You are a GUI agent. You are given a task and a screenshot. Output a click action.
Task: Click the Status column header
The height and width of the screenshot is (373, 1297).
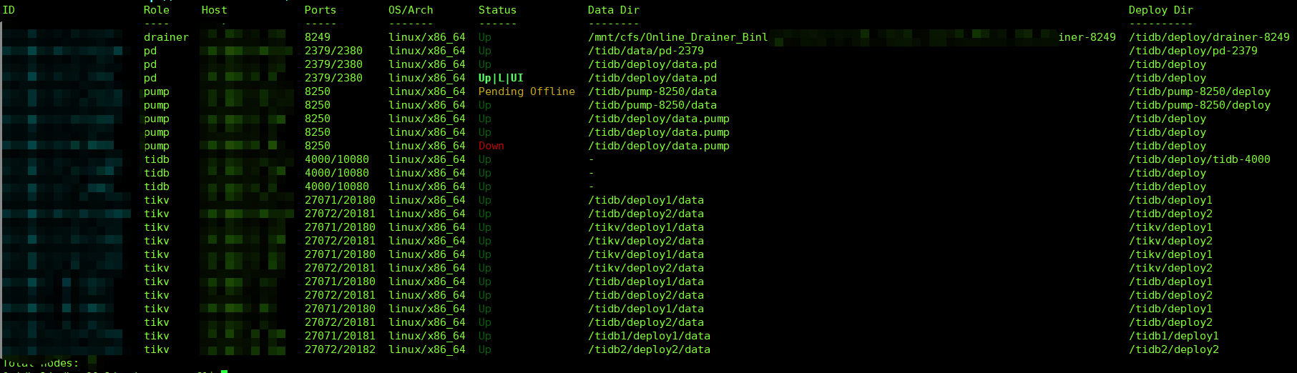497,10
